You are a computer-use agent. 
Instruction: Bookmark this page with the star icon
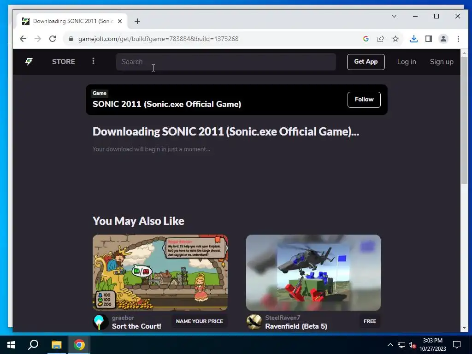tap(395, 39)
